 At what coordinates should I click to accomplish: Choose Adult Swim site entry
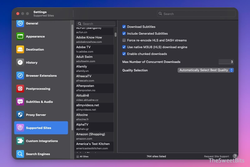[x=94, y=59]
